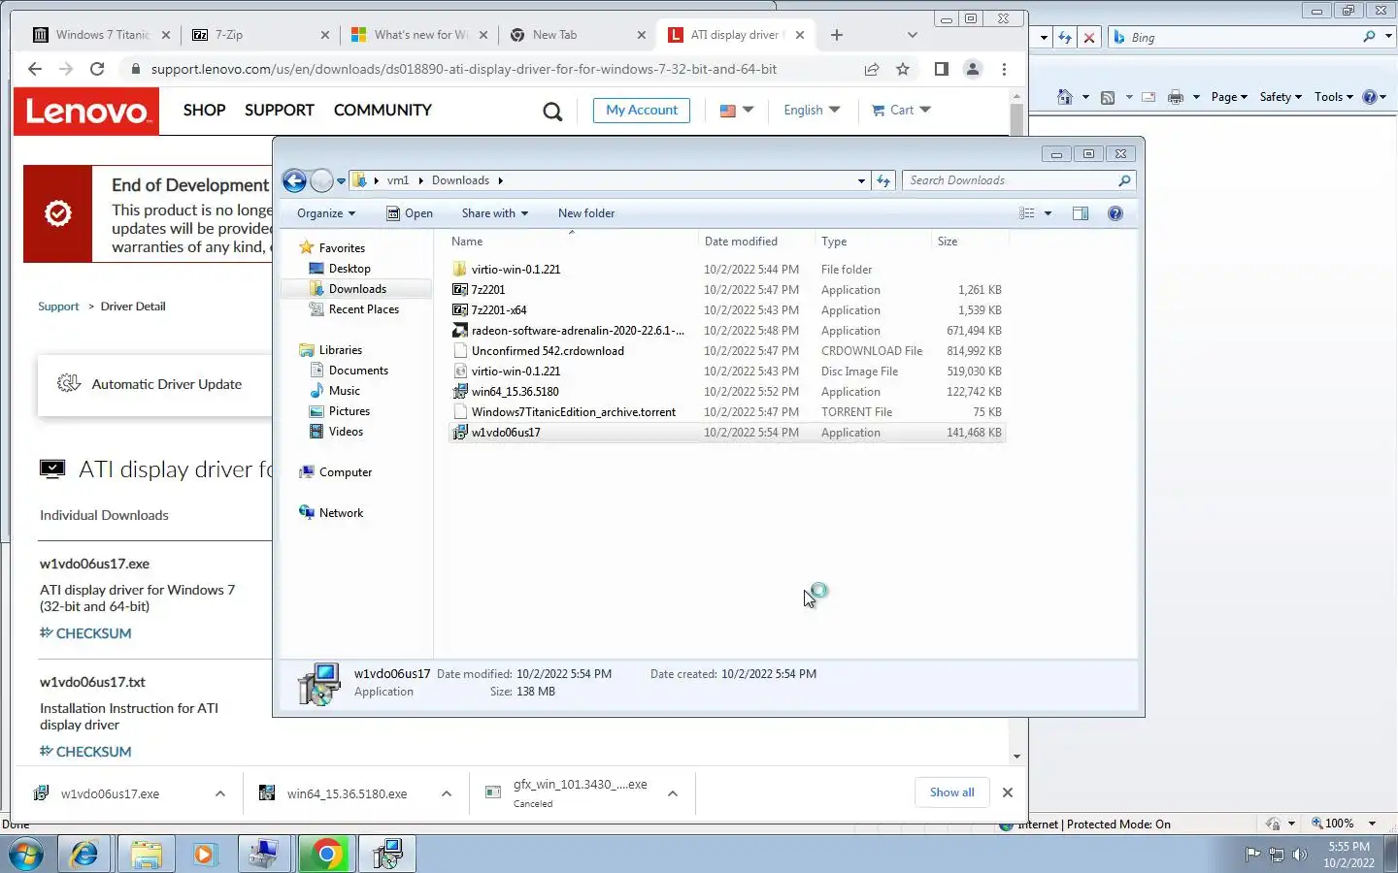
Task: Open Share with dropdown
Action: 495,213
